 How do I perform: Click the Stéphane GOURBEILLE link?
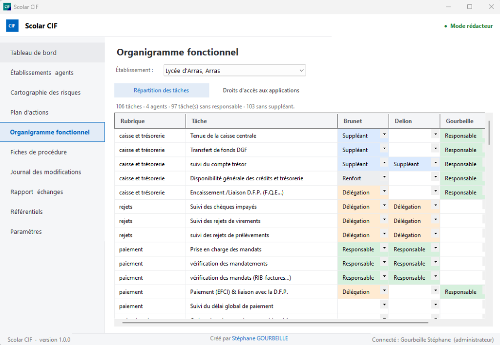(x=260, y=338)
